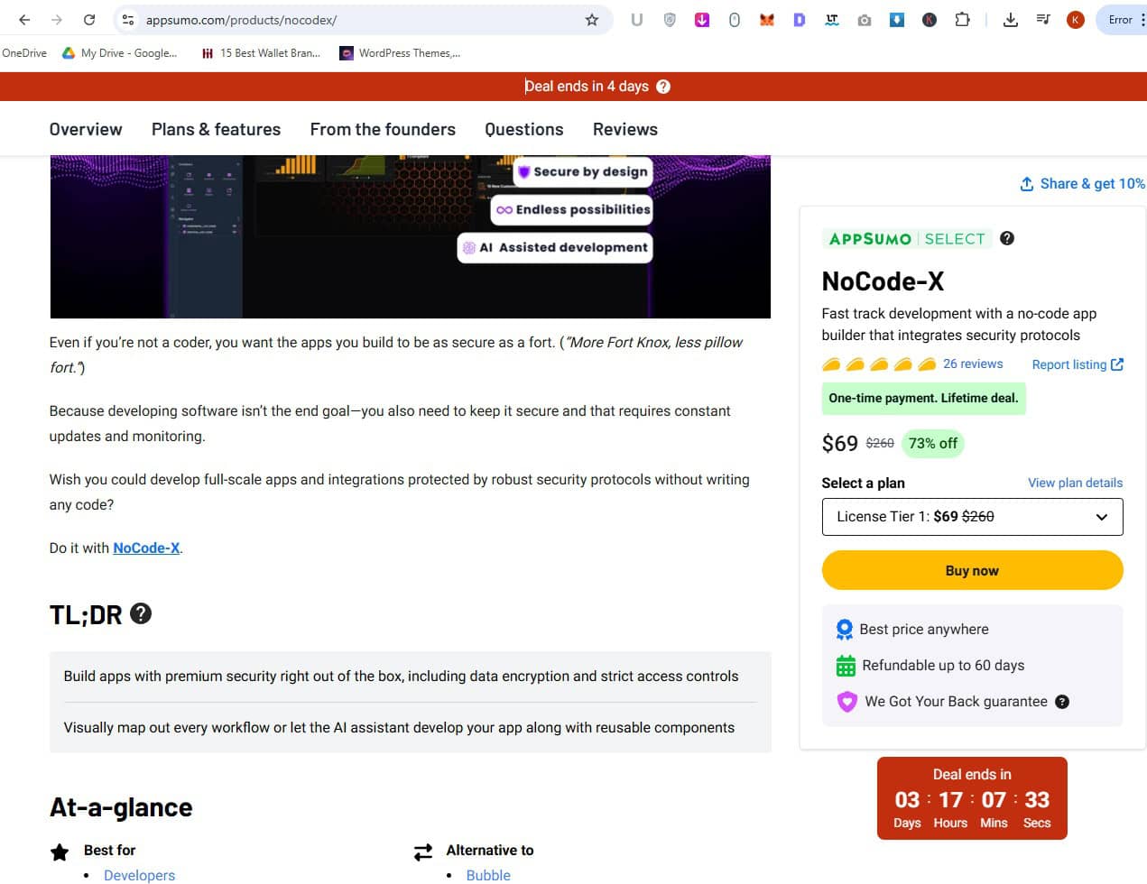Click the We Got Your Back guarantee help icon
Viewport: 1147px width, 884px height.
(x=1062, y=701)
